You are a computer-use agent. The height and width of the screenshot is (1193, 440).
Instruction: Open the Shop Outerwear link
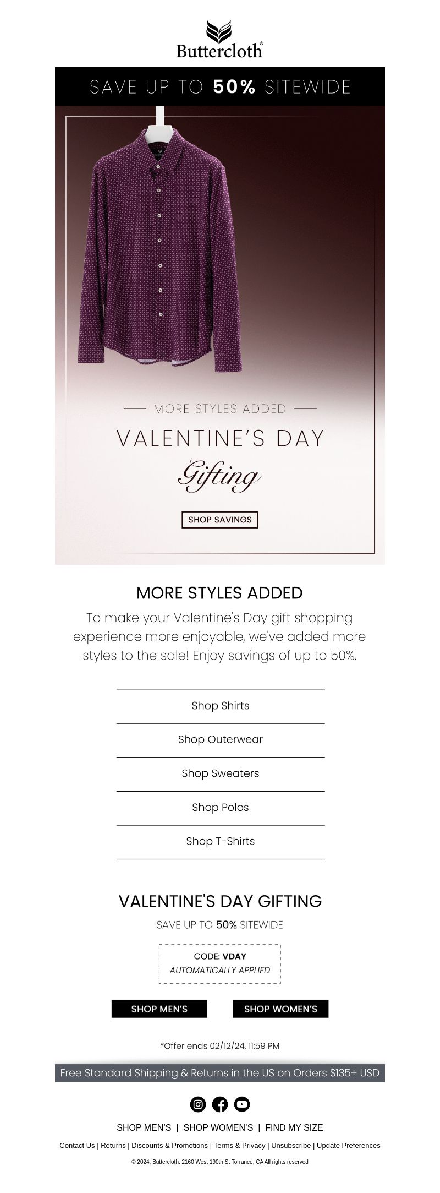click(221, 740)
